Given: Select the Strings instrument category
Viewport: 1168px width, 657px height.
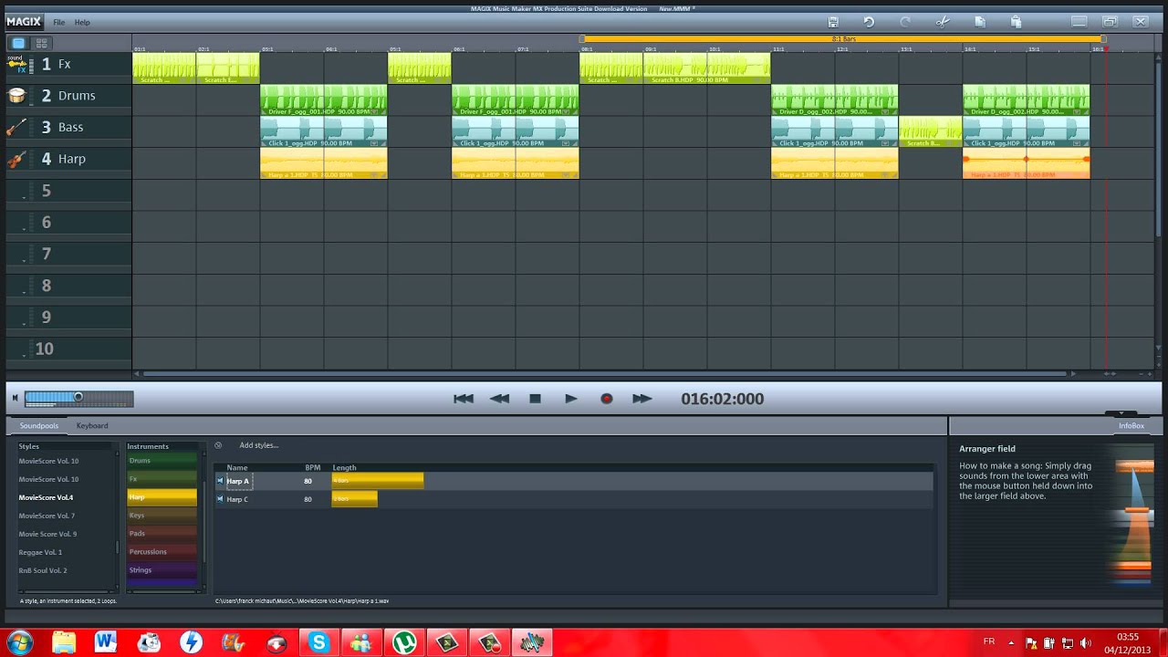Looking at the screenshot, I should click(x=162, y=570).
